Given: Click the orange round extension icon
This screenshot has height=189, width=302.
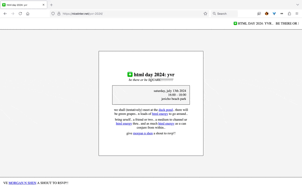Looking at the screenshot, I should [267, 14].
